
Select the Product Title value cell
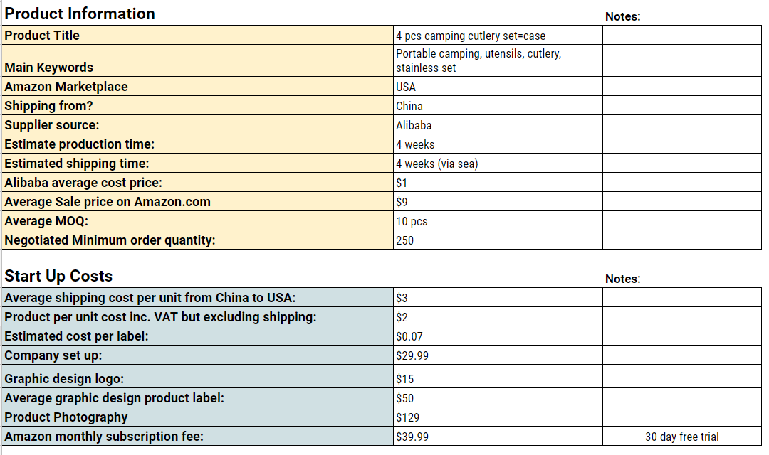(498, 36)
